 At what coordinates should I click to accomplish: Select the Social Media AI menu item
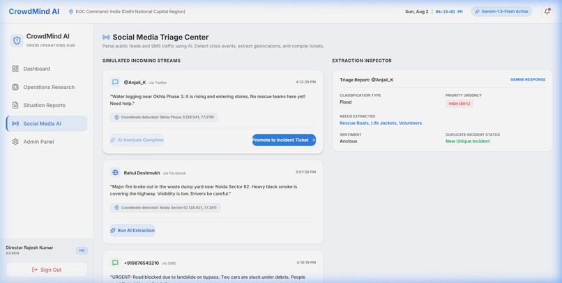(x=47, y=123)
